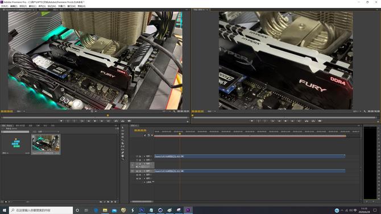This screenshot has height=214, width=381.
Task: Select the HyperX clip thumbnail in Project panel
Action: tap(46, 144)
